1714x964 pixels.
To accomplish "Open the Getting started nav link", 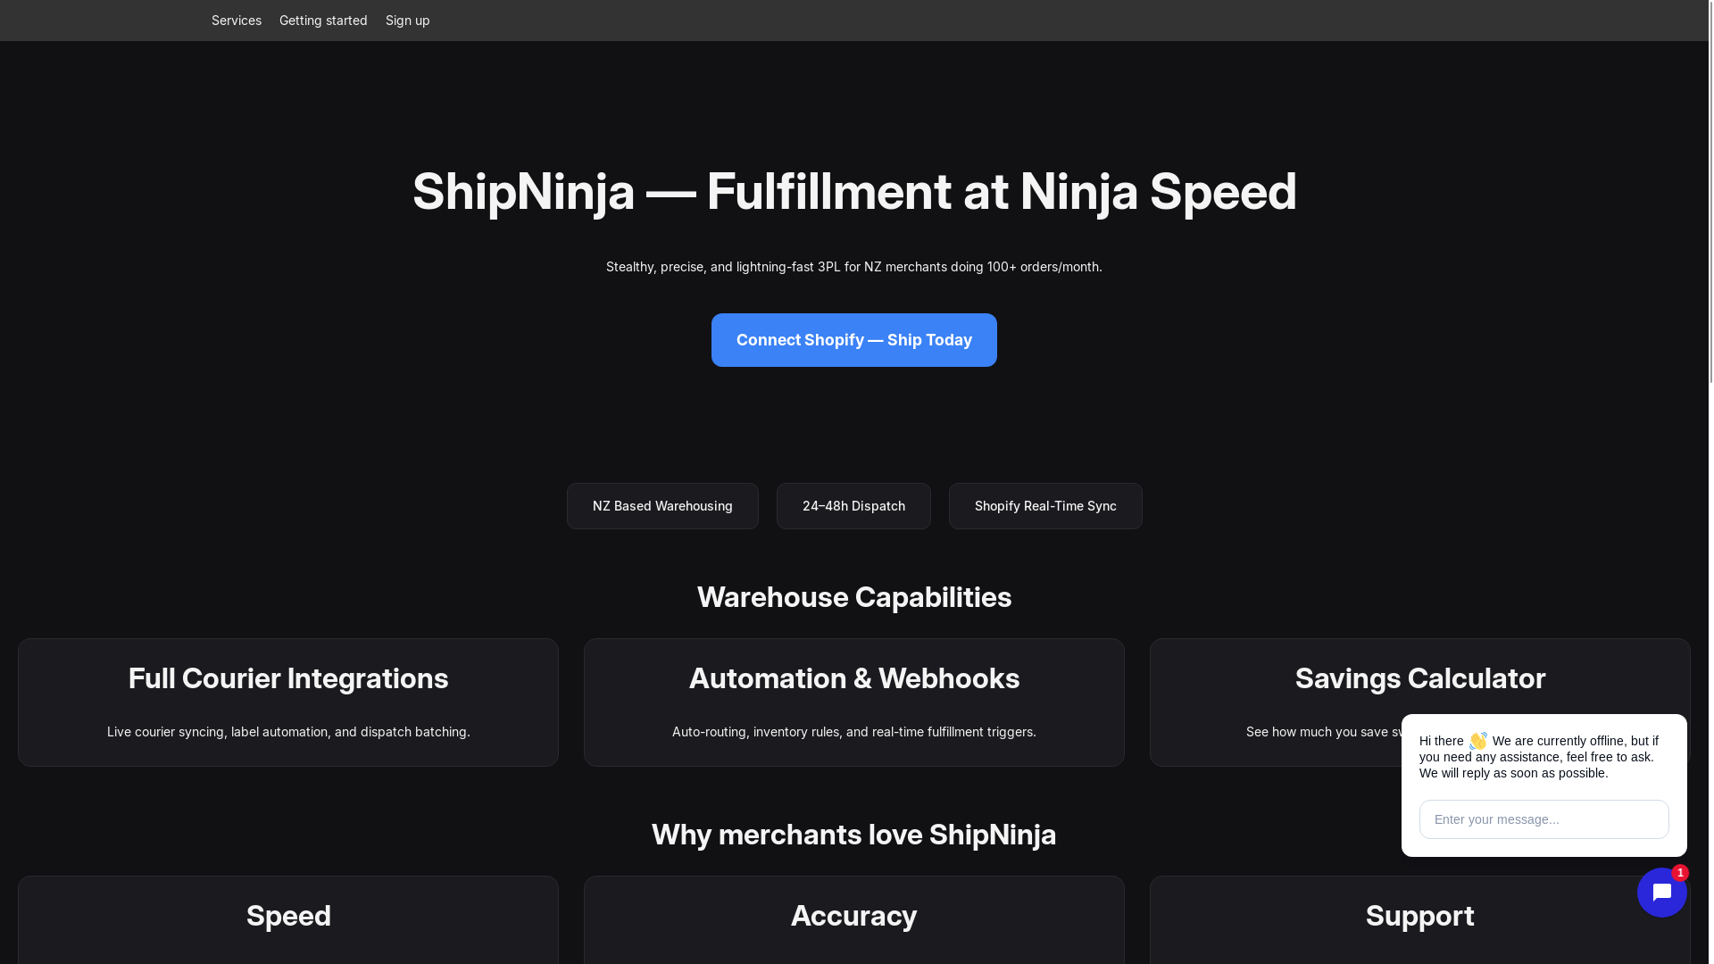I will [323, 21].
